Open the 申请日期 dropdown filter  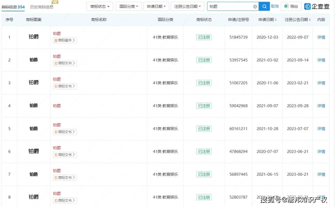point(156,6)
